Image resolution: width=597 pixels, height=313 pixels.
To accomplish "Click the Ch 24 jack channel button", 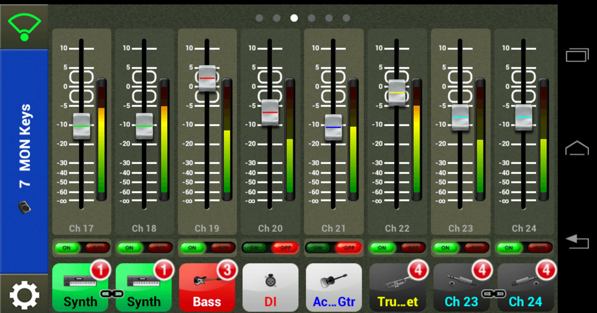I will coord(525,288).
